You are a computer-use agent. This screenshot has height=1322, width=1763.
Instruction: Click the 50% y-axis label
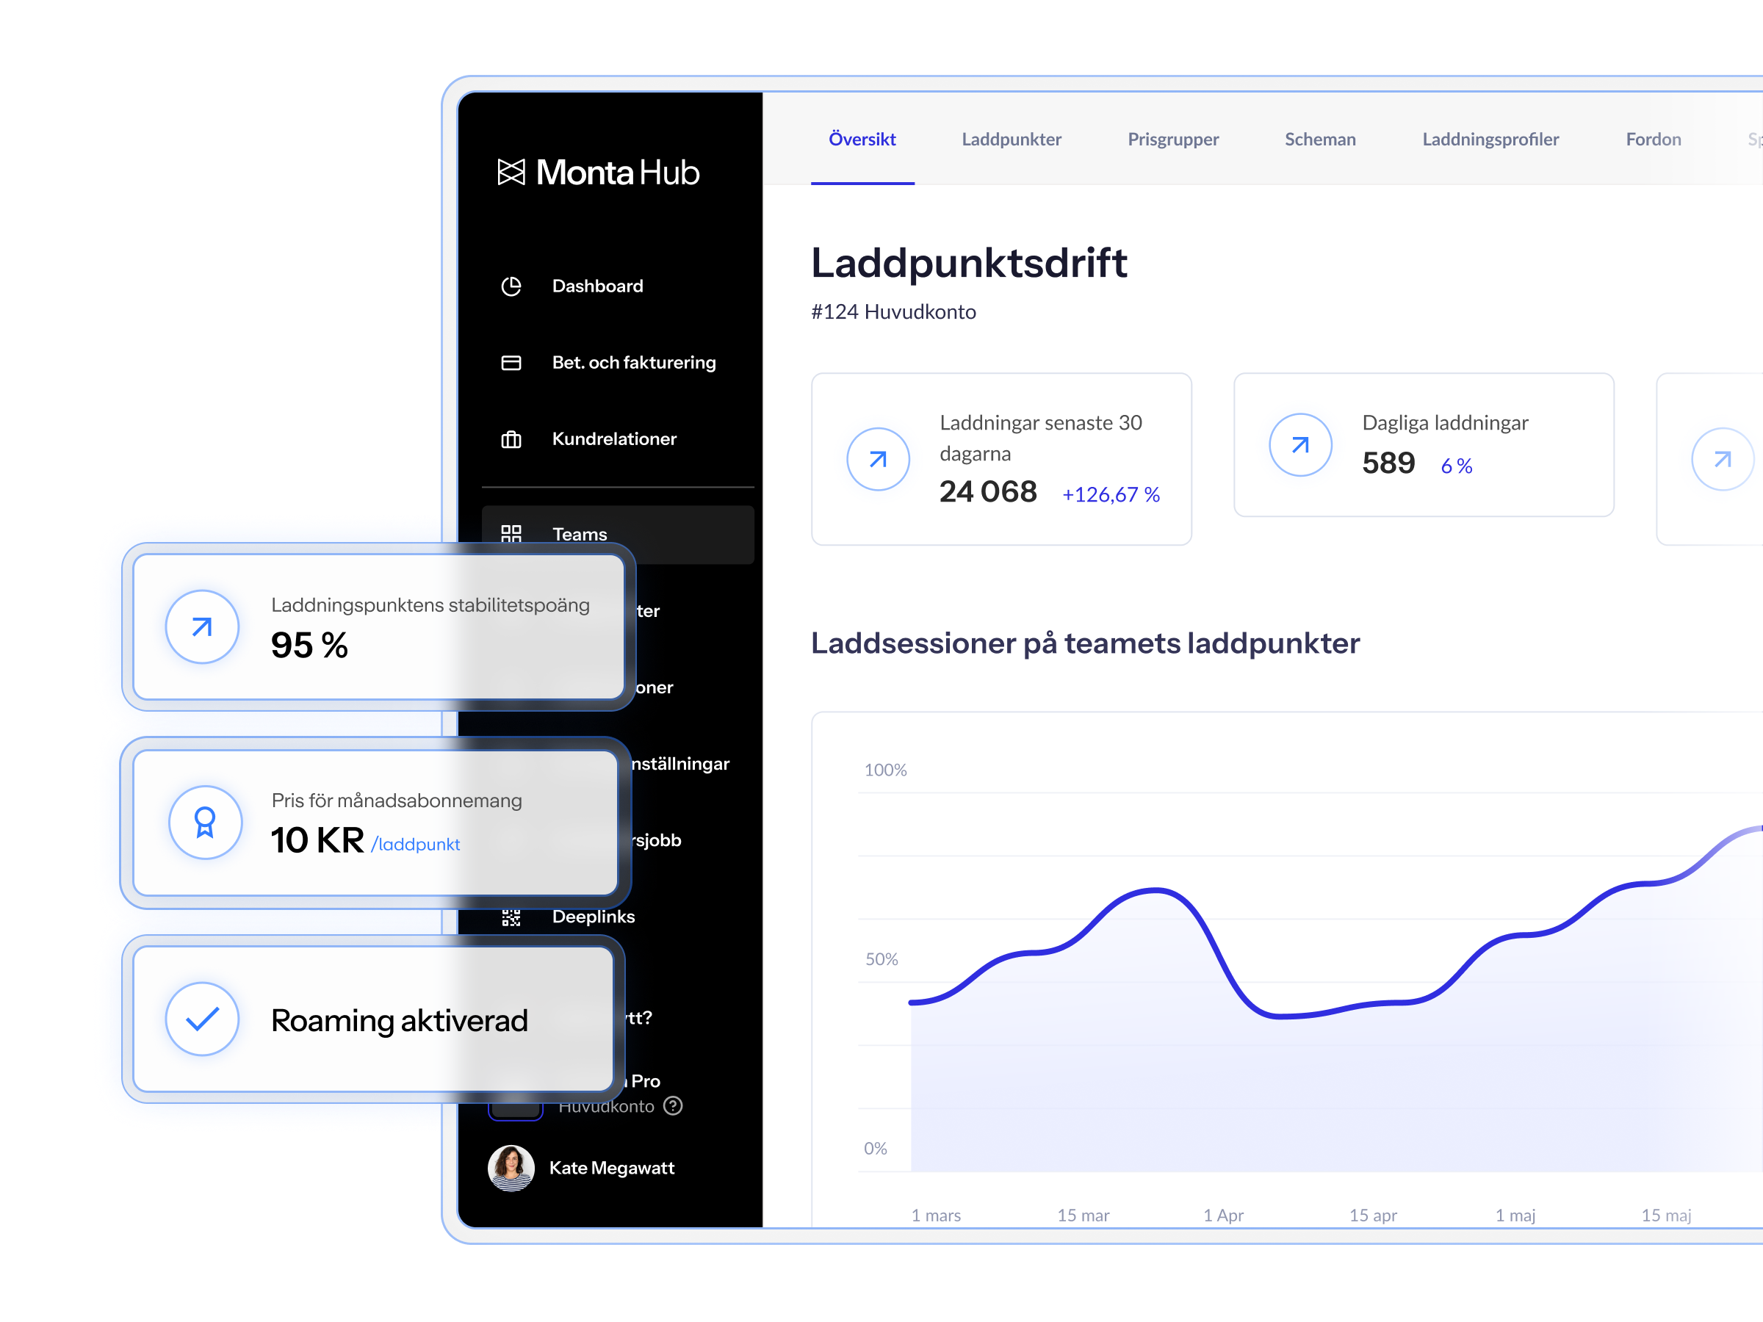[881, 959]
